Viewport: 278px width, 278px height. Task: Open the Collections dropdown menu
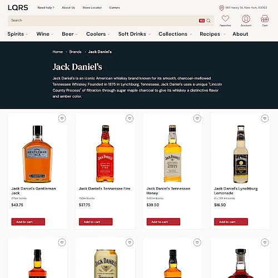175,34
